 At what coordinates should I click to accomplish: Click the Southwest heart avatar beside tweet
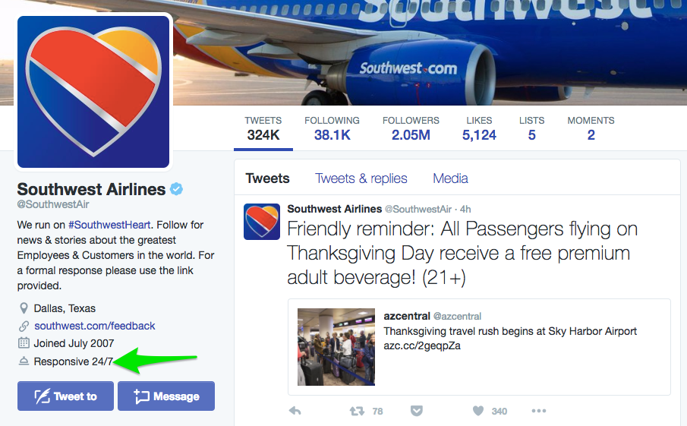[x=262, y=222]
